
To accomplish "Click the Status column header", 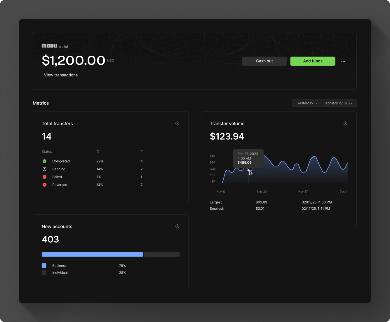I will 47,151.
